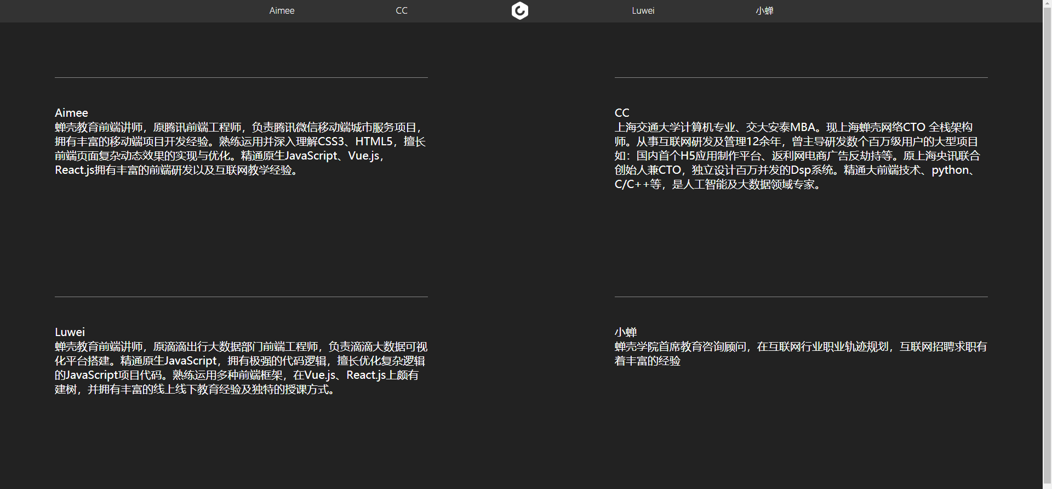Choose 小蝉 in the top navigation bar

point(764,10)
